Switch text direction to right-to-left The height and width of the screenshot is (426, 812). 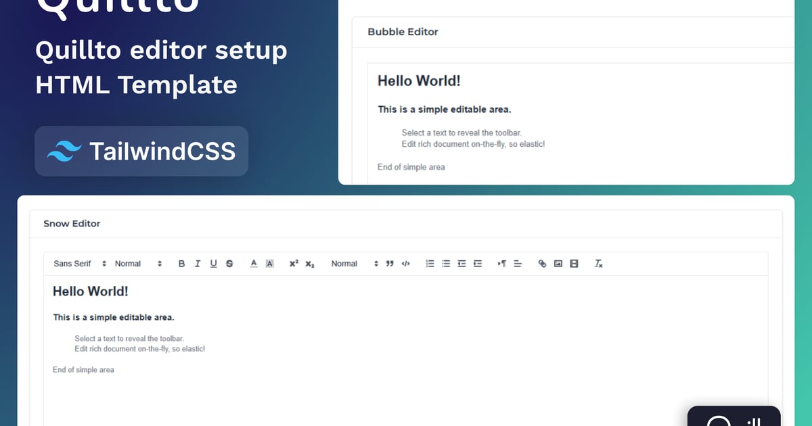[501, 264]
